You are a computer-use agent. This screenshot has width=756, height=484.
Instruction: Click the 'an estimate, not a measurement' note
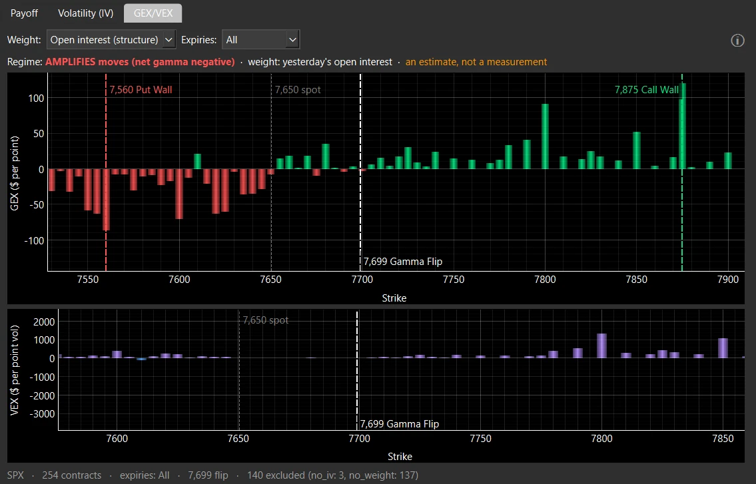coord(476,62)
